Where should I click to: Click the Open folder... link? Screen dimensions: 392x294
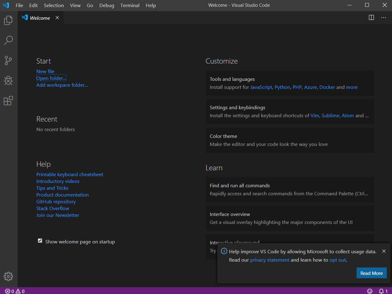tap(51, 78)
